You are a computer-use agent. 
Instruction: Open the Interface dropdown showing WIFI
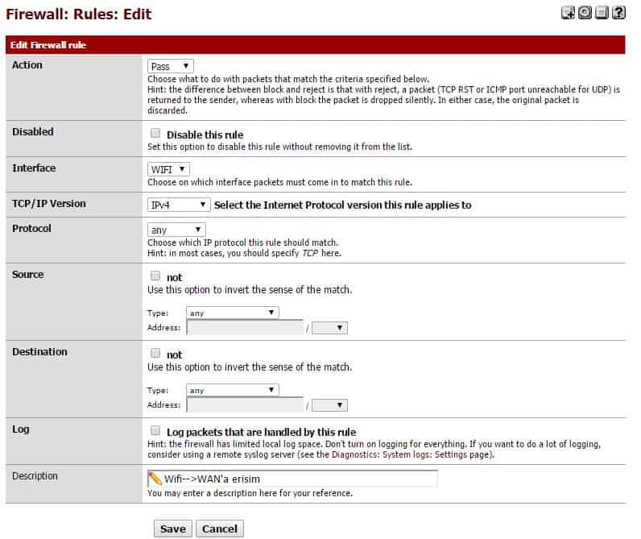click(169, 169)
